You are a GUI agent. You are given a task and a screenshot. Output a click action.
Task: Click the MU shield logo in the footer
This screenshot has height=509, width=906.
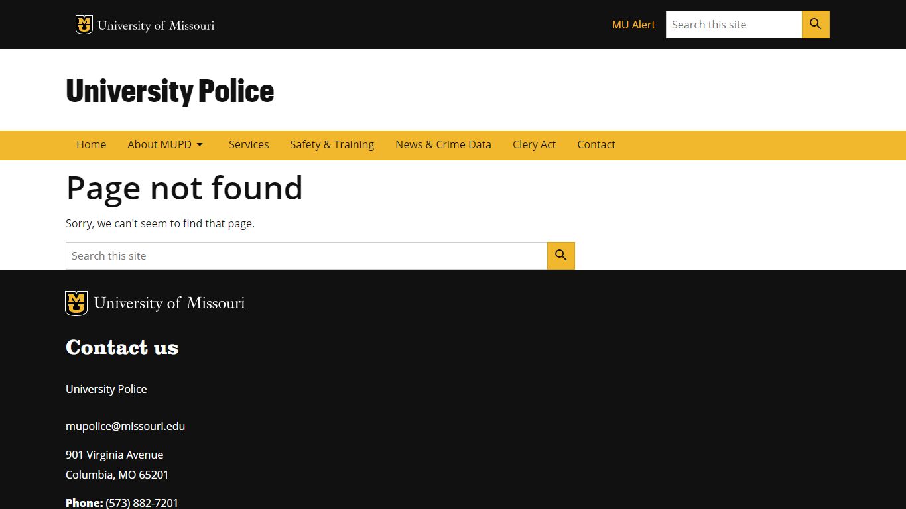coord(76,304)
